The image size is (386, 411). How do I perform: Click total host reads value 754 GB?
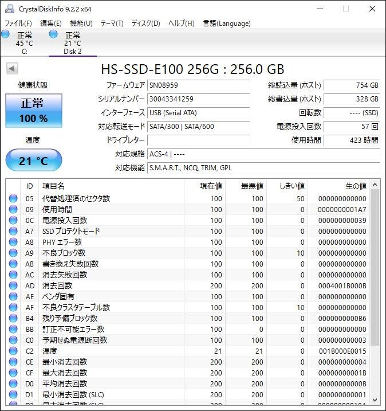(x=352, y=85)
